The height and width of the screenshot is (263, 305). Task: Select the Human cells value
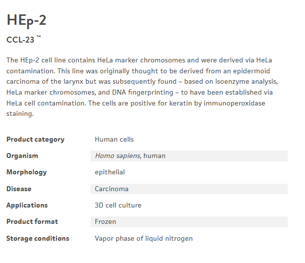pyautogui.click(x=114, y=140)
